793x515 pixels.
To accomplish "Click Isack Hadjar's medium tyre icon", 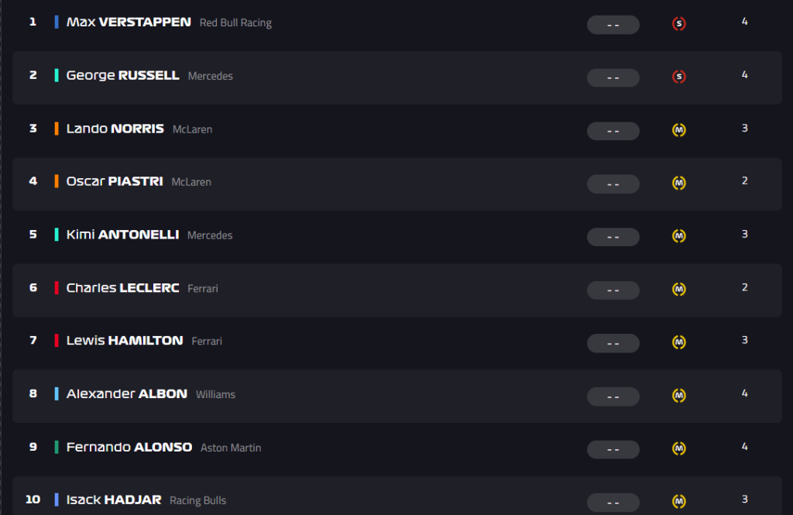I will [678, 501].
